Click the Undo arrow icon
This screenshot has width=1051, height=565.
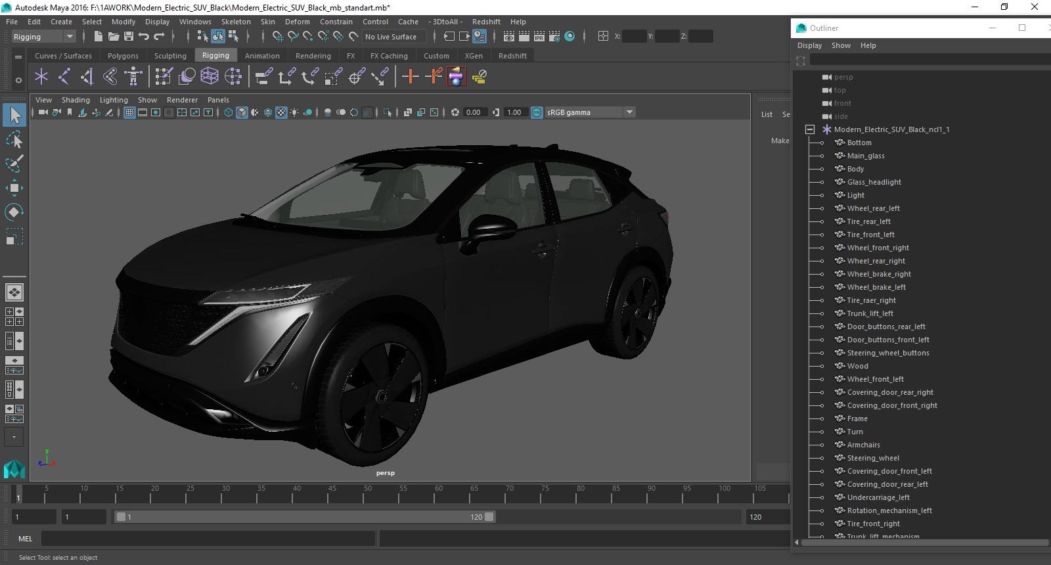[x=144, y=37]
